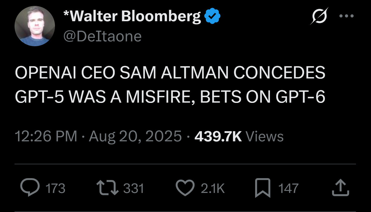Image resolution: width=371 pixels, height=212 pixels.
Task: Click the blue verified checkmark badge
Action: tap(212, 16)
